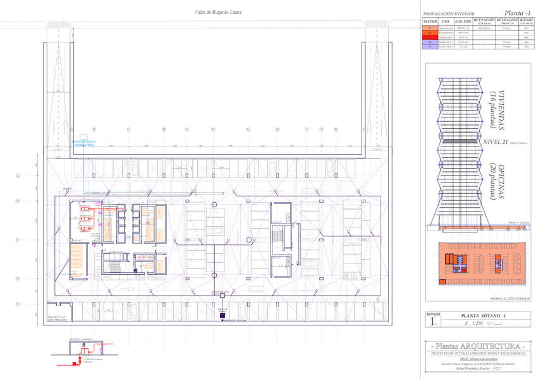Select the central staircase core symbol
The width and height of the screenshot is (536, 379).
point(279,241)
